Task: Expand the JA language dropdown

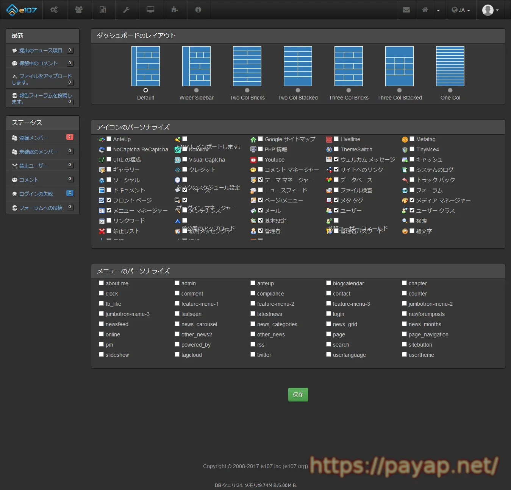Action: point(461,10)
